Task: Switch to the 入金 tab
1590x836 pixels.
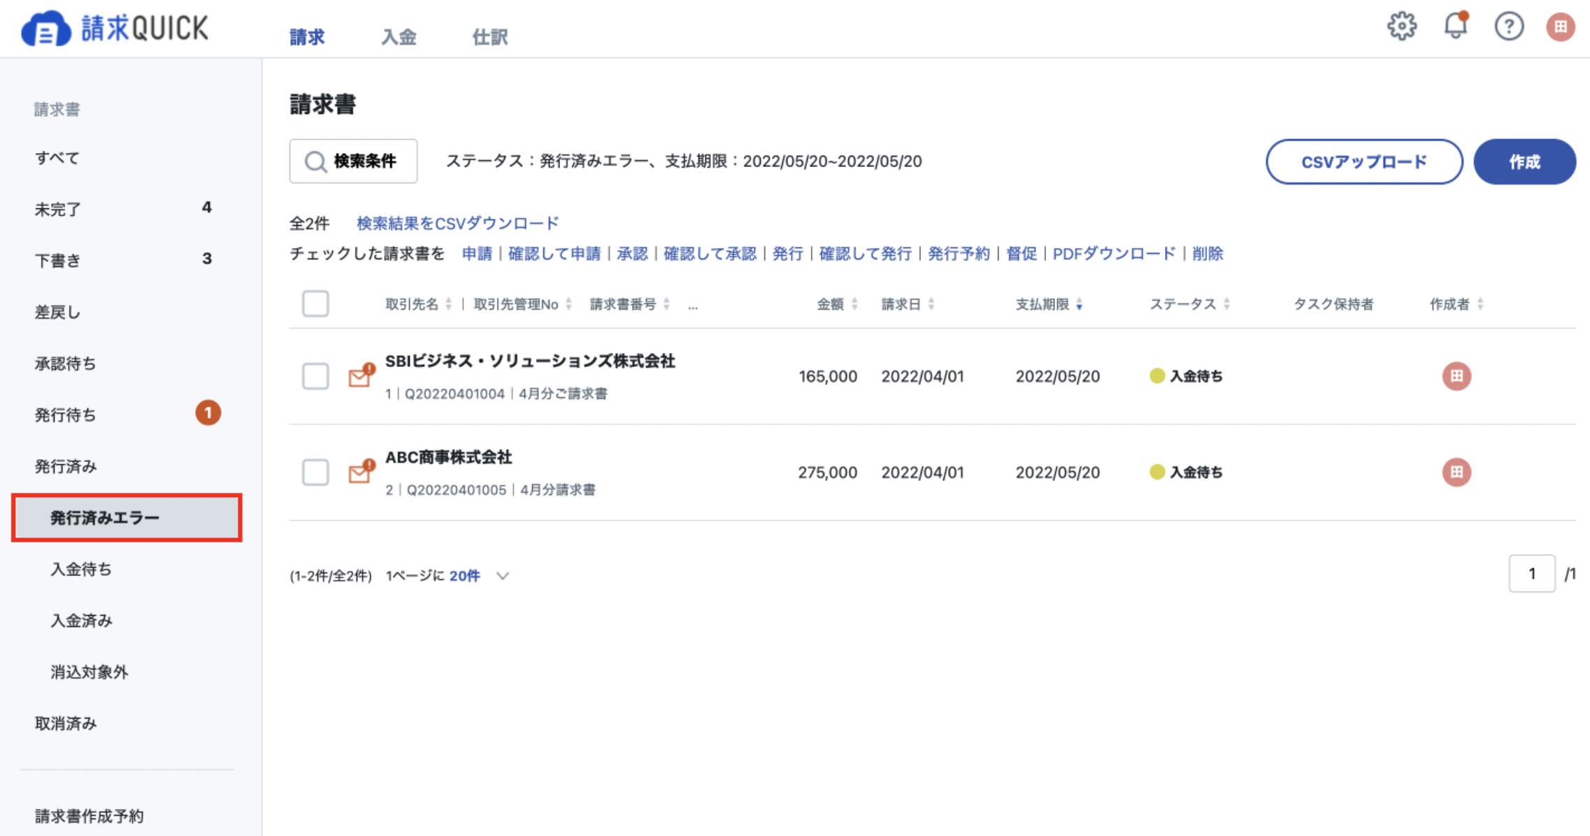Action: click(399, 36)
